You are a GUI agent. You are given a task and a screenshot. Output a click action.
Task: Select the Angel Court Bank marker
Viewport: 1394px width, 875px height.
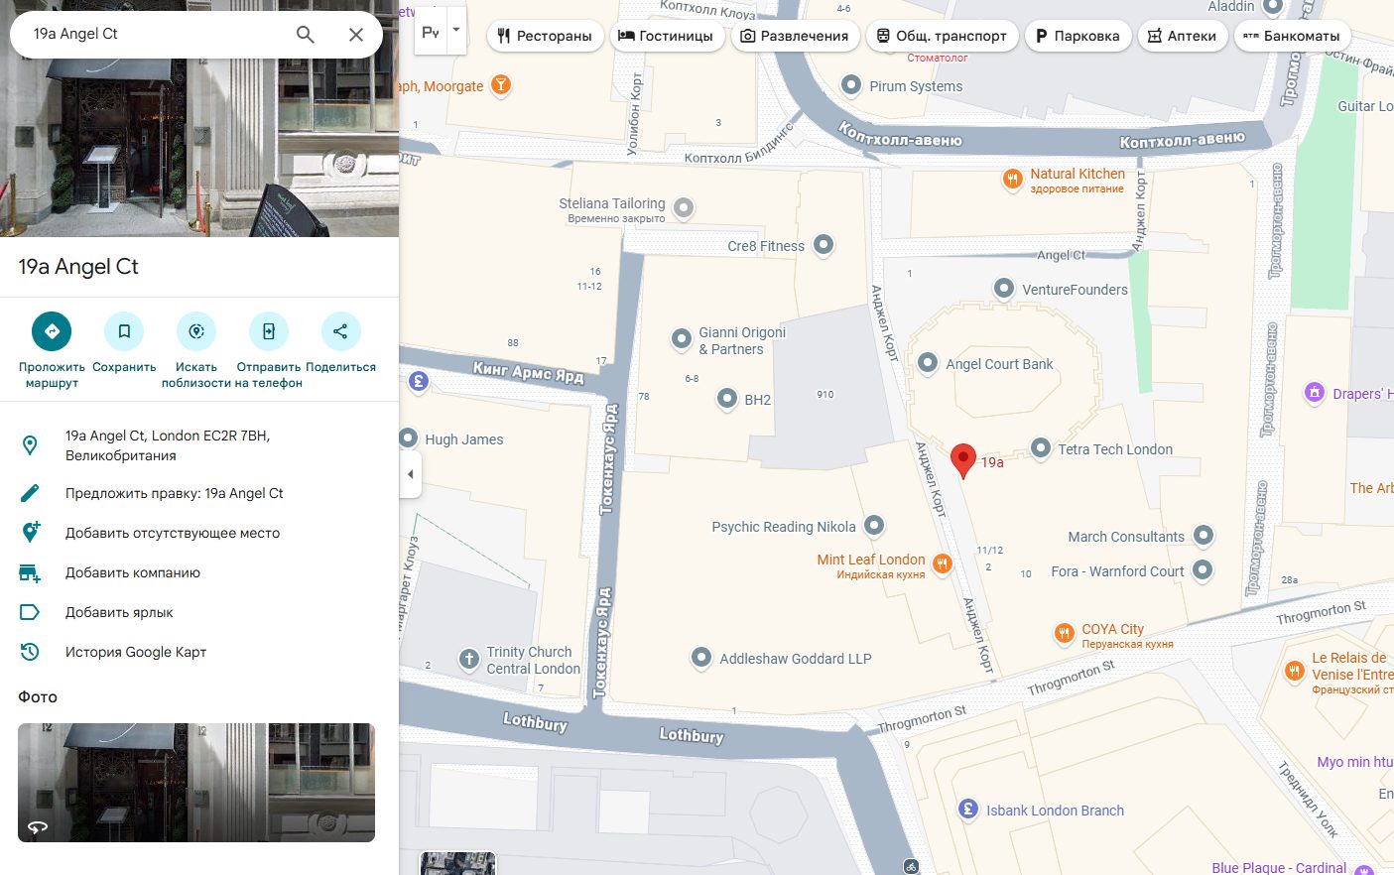(x=927, y=363)
